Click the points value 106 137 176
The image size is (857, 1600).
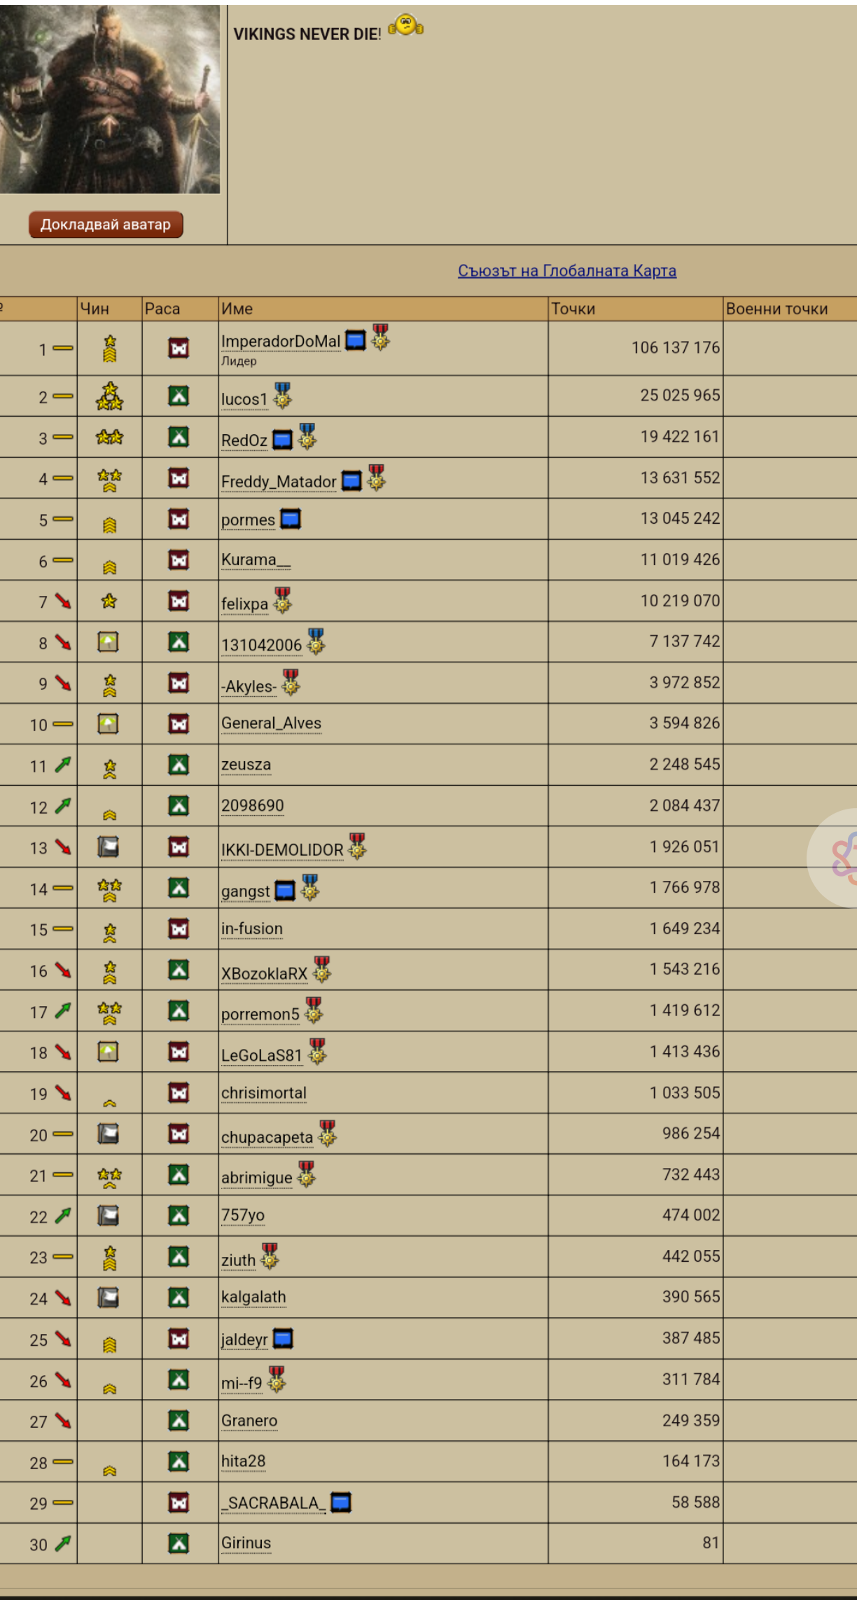click(x=676, y=348)
